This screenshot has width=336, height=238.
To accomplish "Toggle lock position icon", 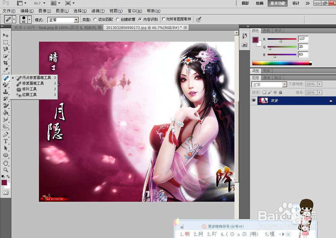I will tap(275, 92).
